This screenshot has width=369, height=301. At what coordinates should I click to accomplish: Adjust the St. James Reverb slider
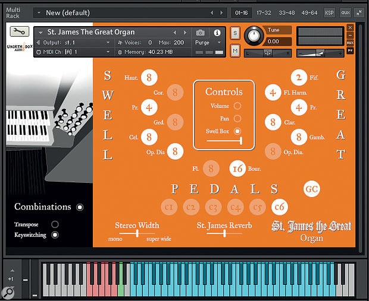click(224, 233)
